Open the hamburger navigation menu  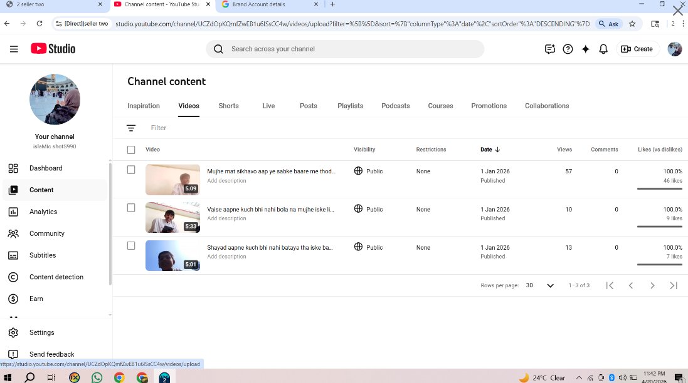coord(14,49)
